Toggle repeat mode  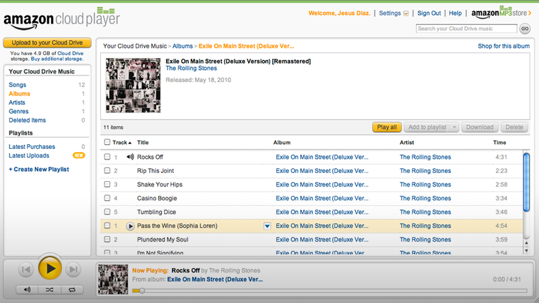[72, 290]
